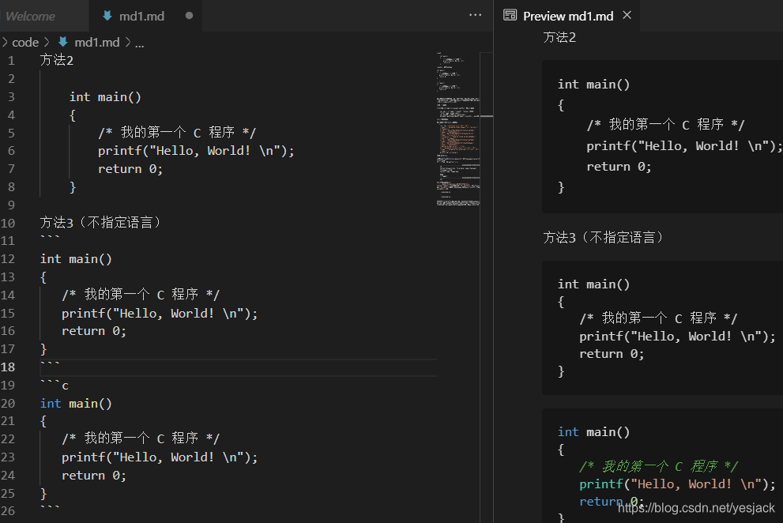The image size is (783, 523).
Task: Open the editor More Actions ellipsis menu
Action: click(x=476, y=15)
